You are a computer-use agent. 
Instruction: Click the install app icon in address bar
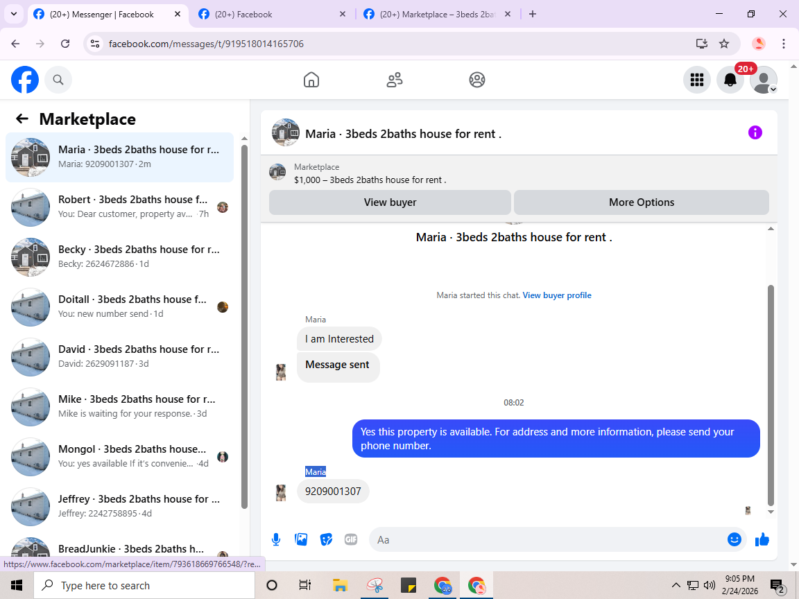pos(702,44)
